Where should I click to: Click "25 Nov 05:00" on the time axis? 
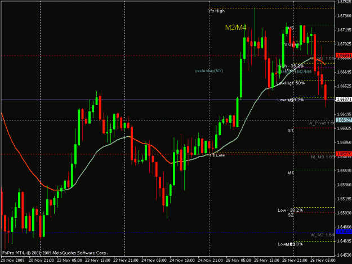coord(238,261)
